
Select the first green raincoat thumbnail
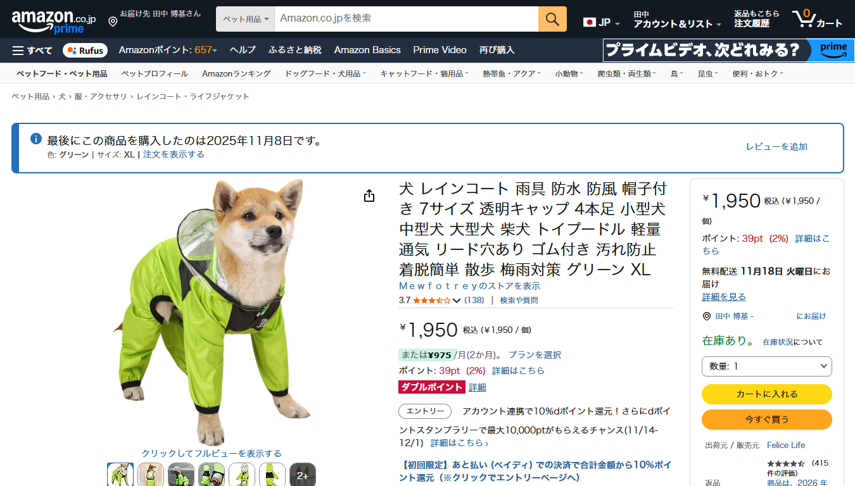(120, 475)
